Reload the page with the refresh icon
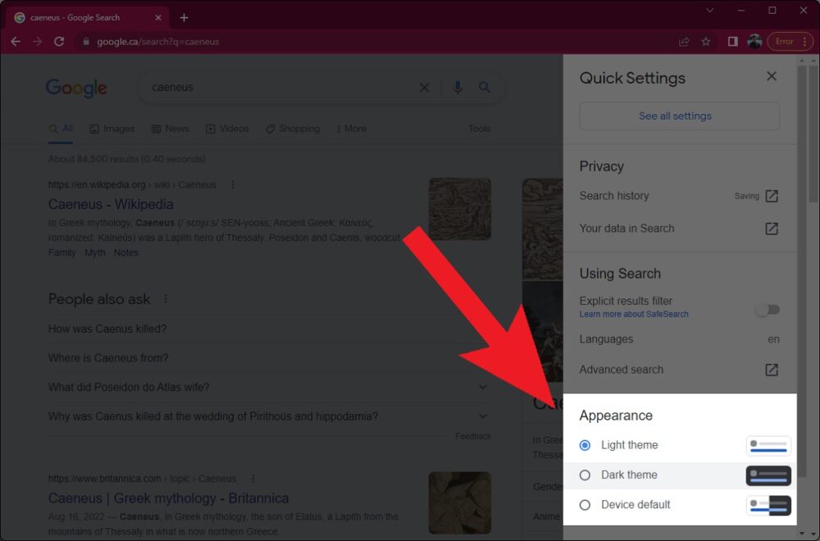Image resolution: width=820 pixels, height=541 pixels. point(58,41)
